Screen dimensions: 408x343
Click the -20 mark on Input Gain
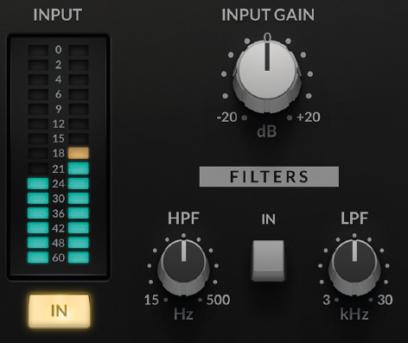point(227,118)
